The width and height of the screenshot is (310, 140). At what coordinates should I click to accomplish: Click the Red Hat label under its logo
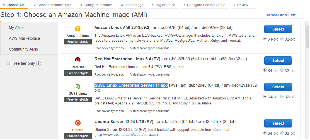[x=78, y=67]
